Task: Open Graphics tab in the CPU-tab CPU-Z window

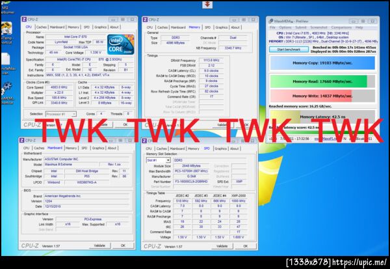Action: 100,27
